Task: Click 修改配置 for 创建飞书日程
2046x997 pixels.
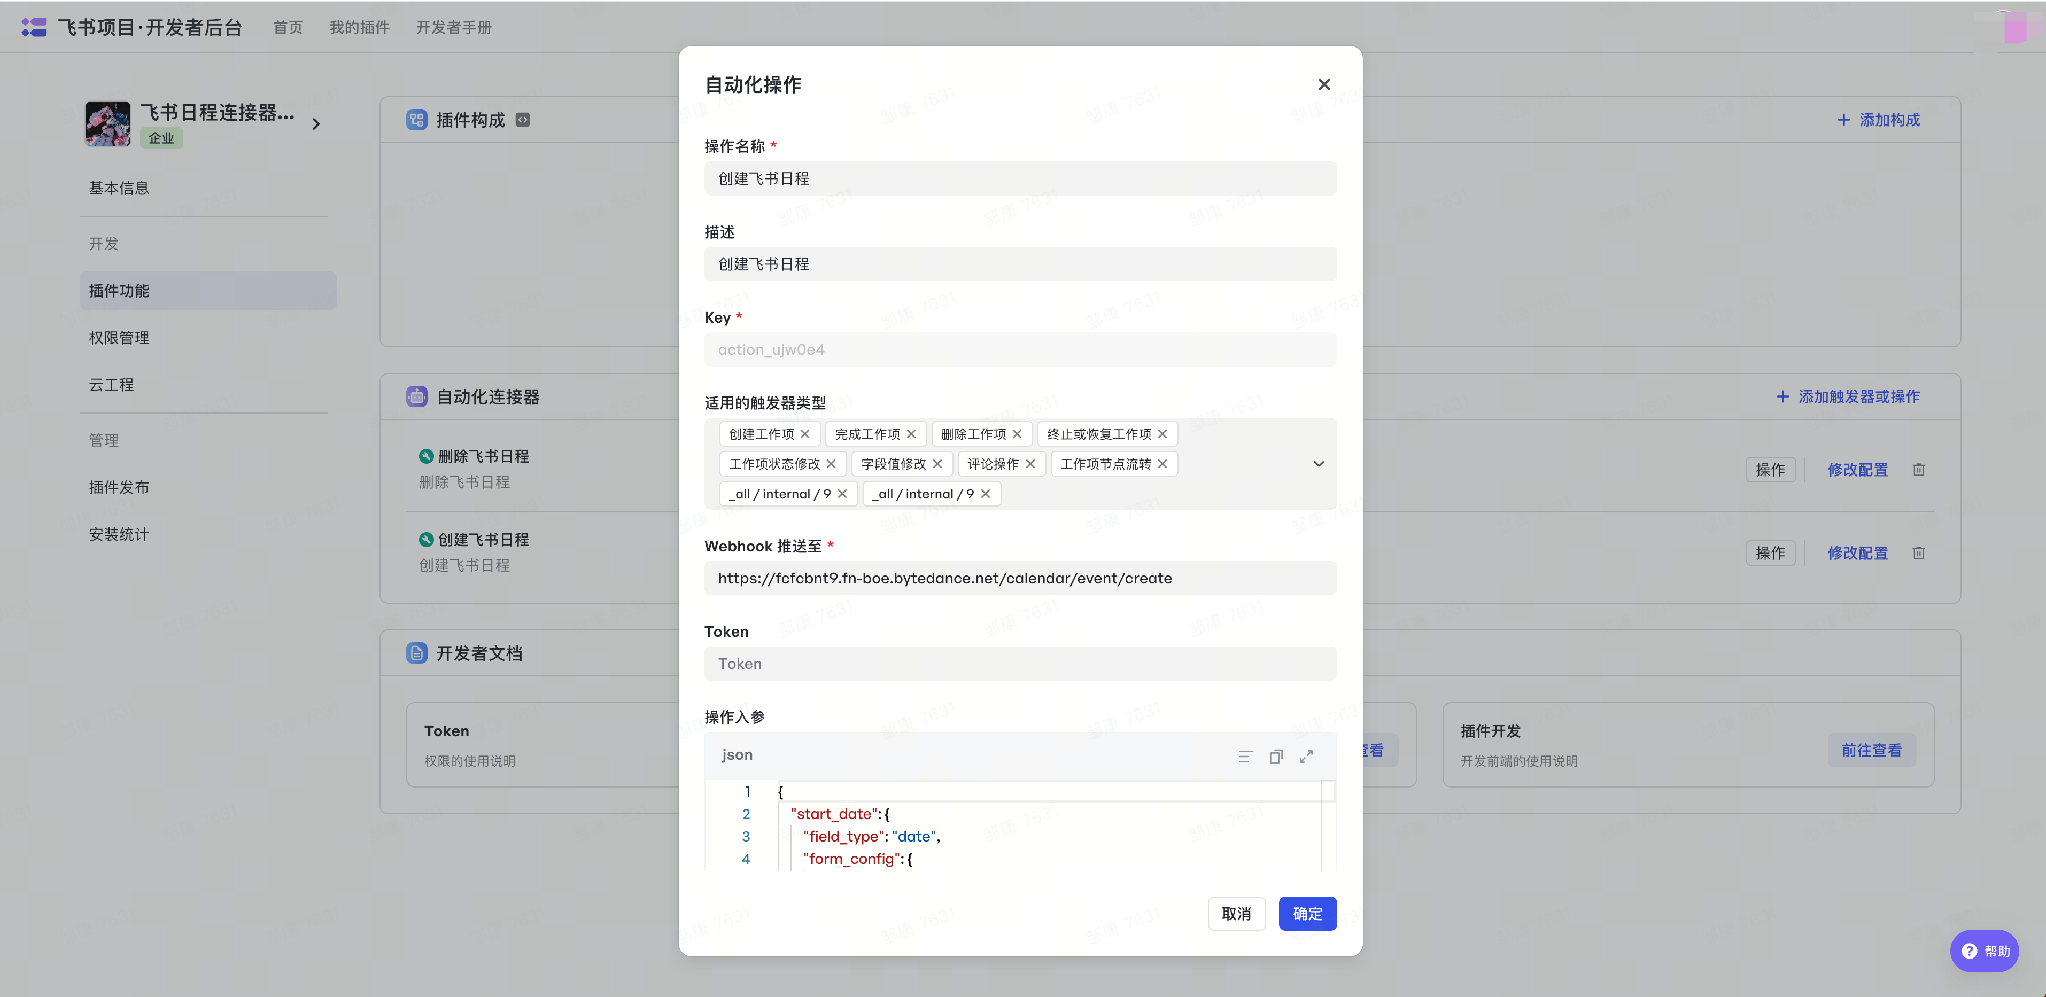Action: [x=1858, y=554]
